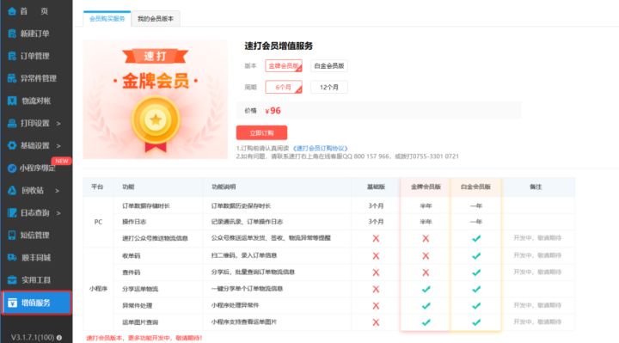The height and width of the screenshot is (343, 619).
Task: Choose the 6个月 period option
Action: (x=284, y=87)
